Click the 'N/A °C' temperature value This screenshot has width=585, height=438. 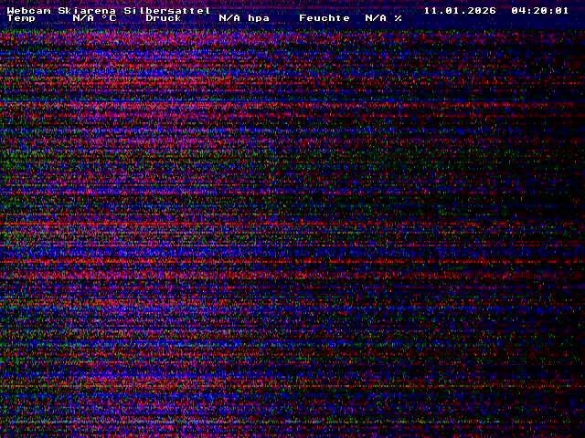point(94,18)
